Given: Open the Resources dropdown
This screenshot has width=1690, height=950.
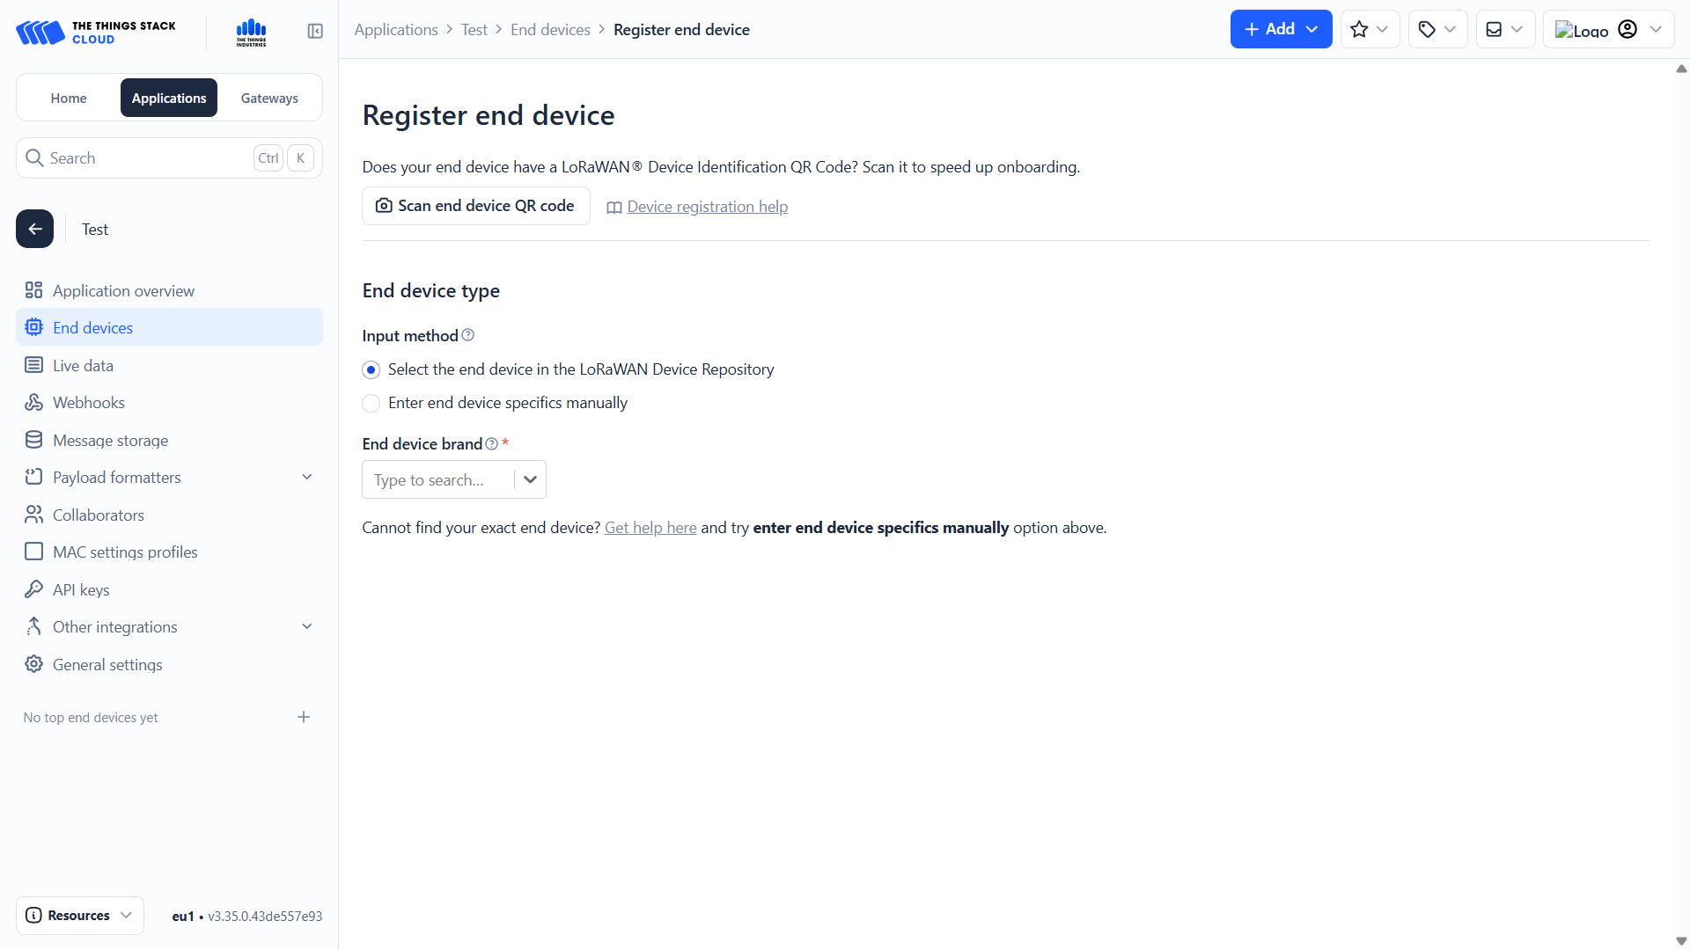Looking at the screenshot, I should coord(79,915).
